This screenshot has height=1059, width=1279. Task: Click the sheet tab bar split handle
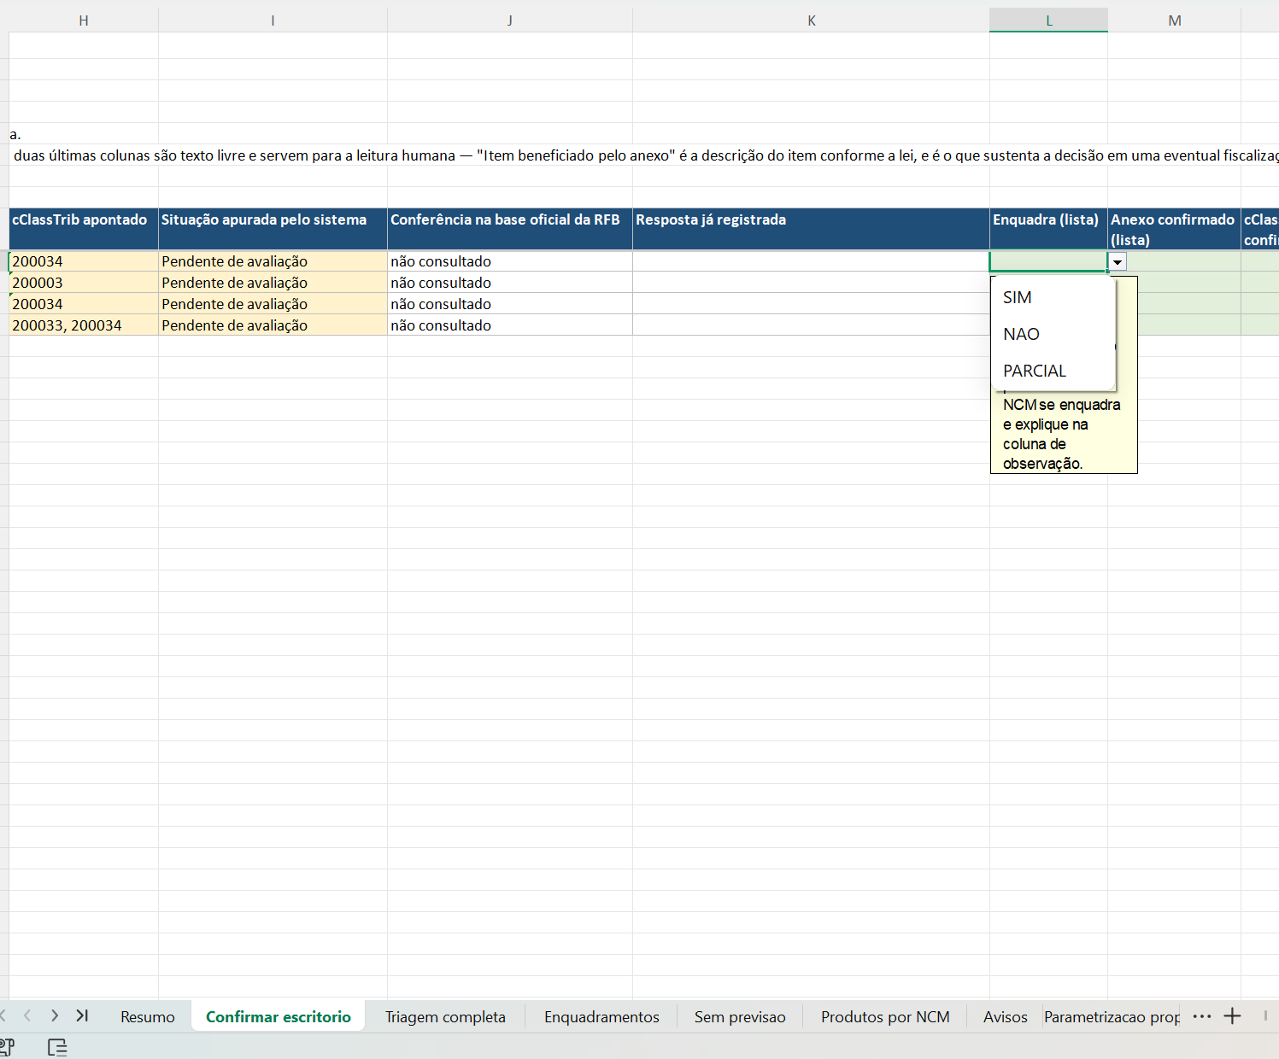pos(1265,1016)
